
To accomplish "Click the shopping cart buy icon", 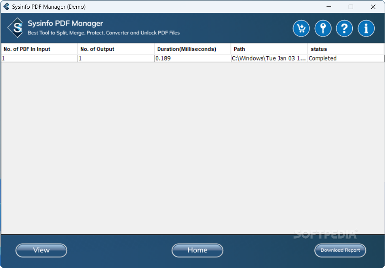I will [301, 28].
